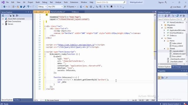Screen dimensions: 188x105
Task: Click the Undo icon in toolbar
Action: [x=28, y=7]
